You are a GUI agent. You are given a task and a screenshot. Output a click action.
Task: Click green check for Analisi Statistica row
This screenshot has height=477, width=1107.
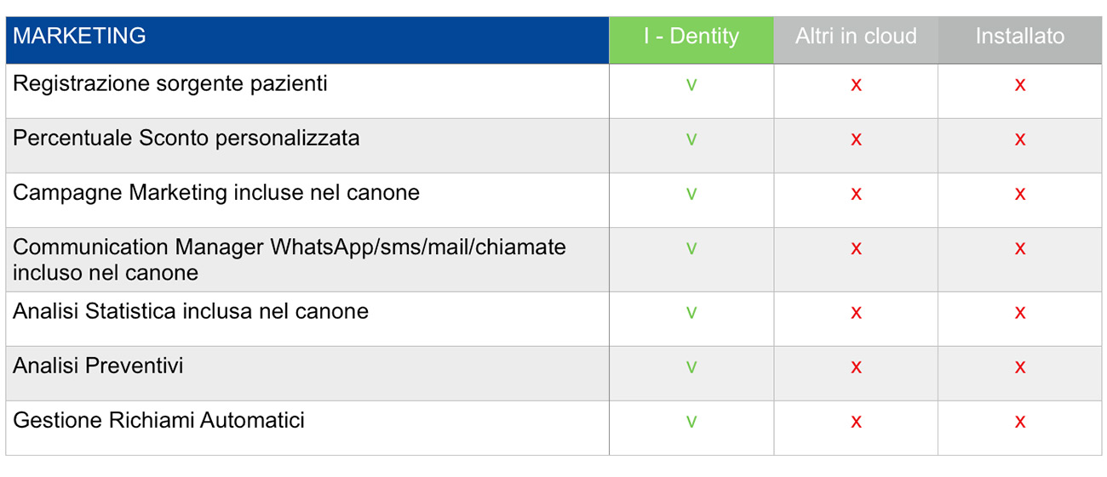(691, 313)
